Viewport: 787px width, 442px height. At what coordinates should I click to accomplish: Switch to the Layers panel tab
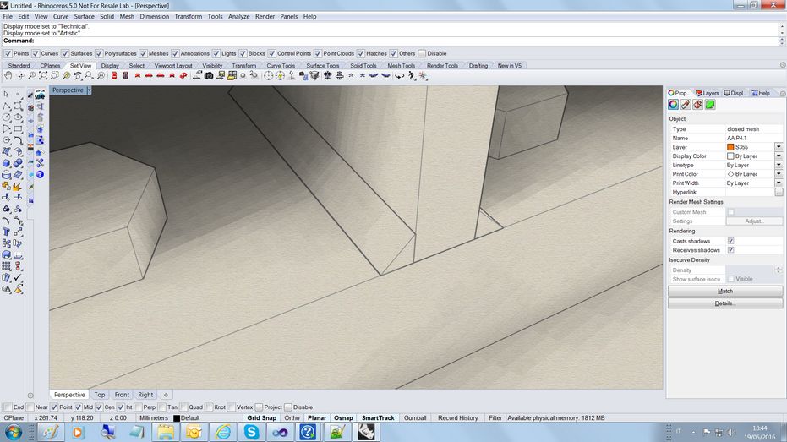click(x=708, y=93)
